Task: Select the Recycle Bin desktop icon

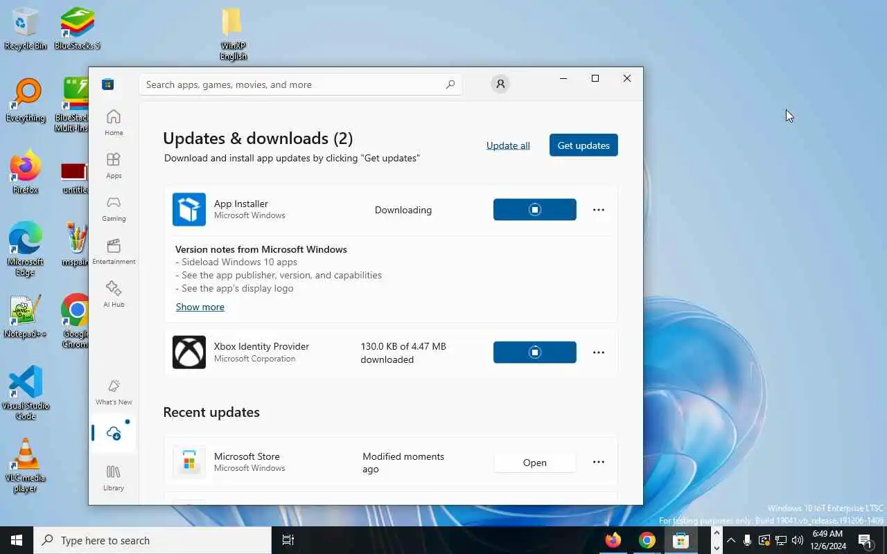Action: [25, 28]
